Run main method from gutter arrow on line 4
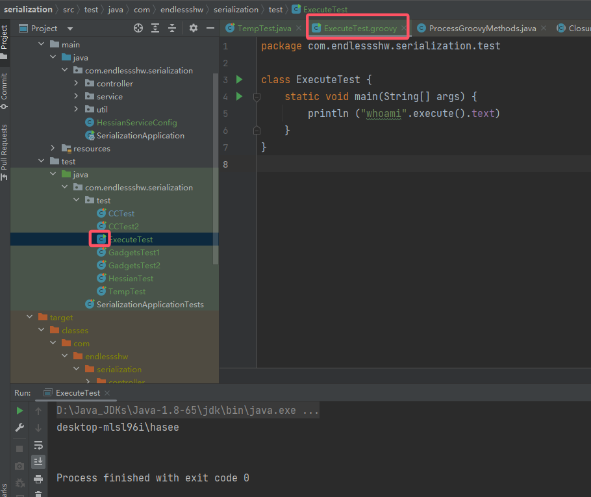This screenshot has width=591, height=497. [240, 97]
